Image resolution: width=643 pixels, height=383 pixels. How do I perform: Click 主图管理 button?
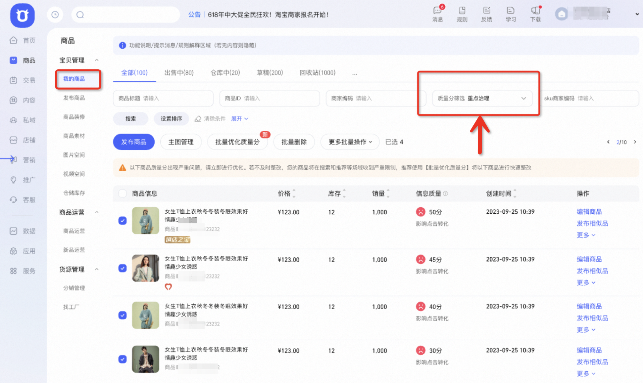tap(181, 142)
